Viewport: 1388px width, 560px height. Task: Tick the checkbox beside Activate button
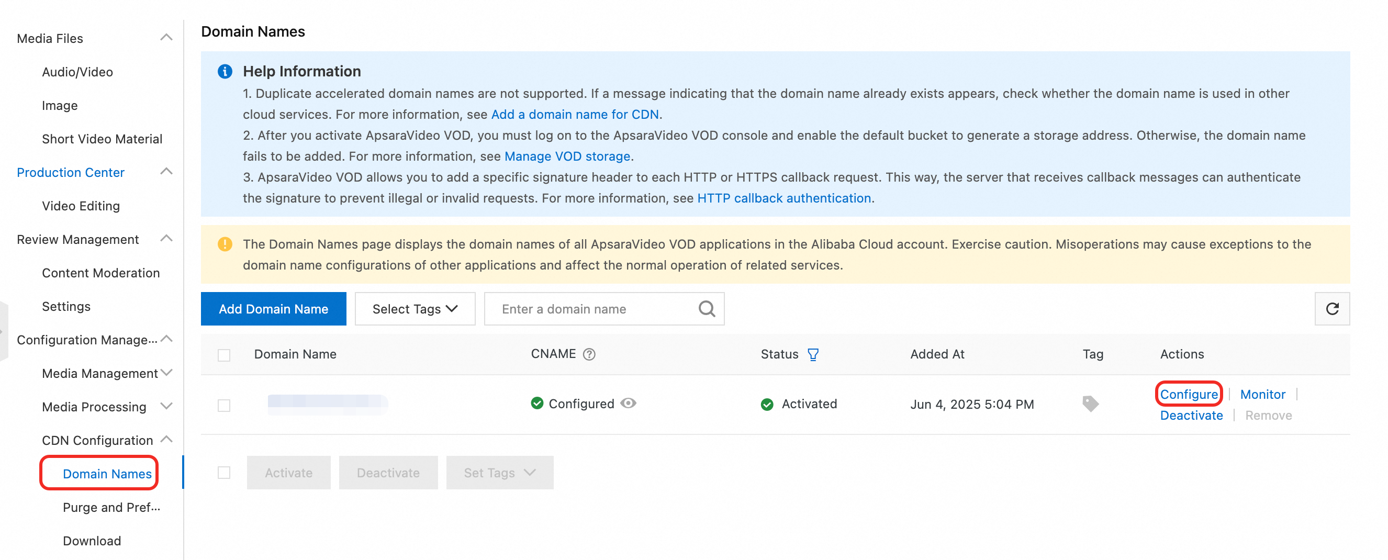tap(223, 473)
